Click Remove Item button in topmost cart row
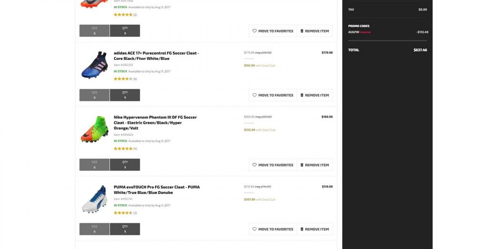Screen dimensions: 499x249 (x=315, y=31)
